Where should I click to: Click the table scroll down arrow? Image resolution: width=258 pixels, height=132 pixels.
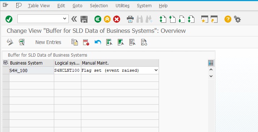click(x=211, y=76)
